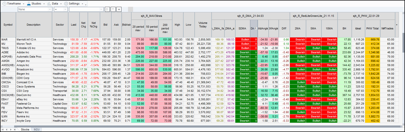The height and width of the screenshot is (132, 405).
Task: Click the 84.51 BidAsk cell for ANSS
Action: [x=126, y=65]
